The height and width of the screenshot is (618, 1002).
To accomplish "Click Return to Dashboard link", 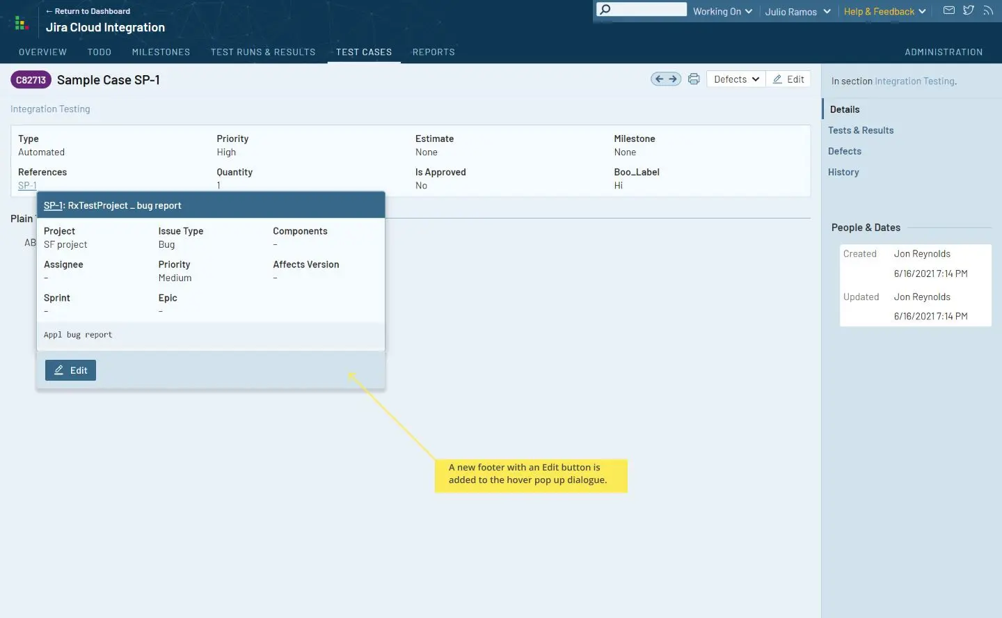I will 88,11.
